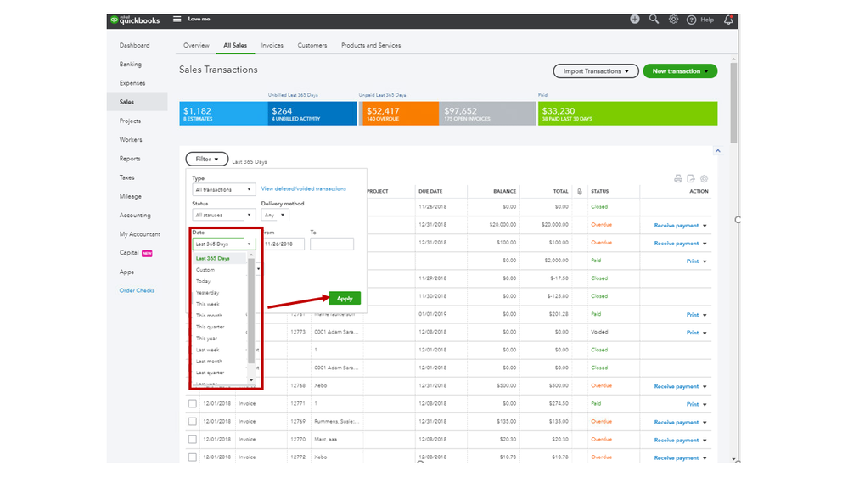Click the page vertical scrollbar thumb
The image size is (848, 477).
point(733,103)
